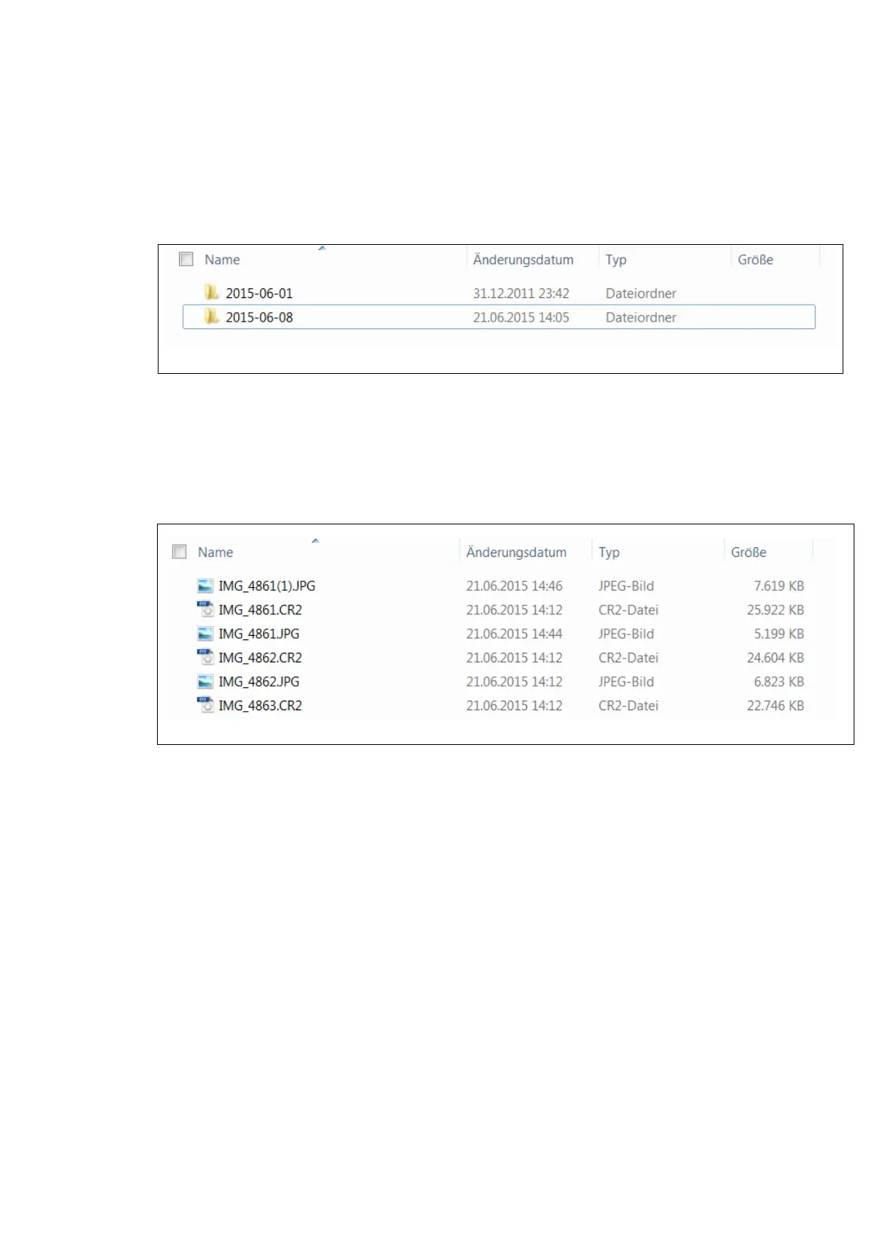Click the 2015-06-01 folder name
Screen dimensions: 878x1242
pyautogui.click(x=259, y=294)
